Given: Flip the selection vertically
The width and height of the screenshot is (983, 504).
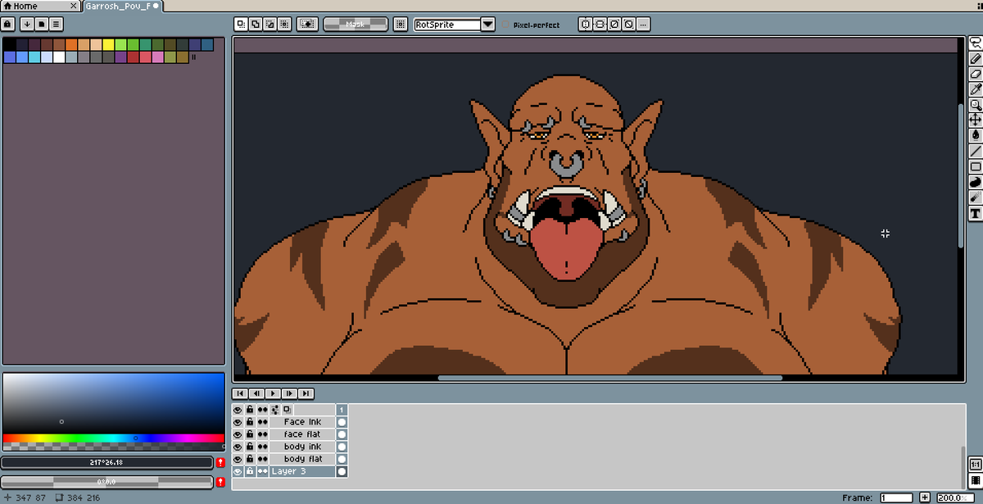Looking at the screenshot, I should point(600,25).
